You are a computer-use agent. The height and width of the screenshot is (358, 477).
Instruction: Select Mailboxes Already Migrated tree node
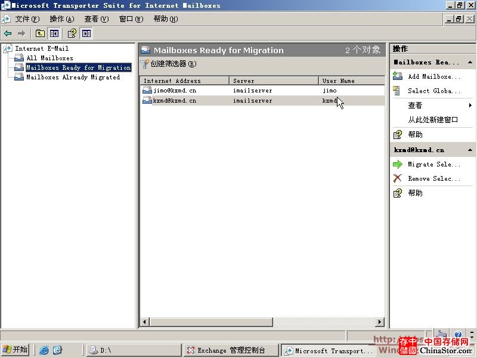click(73, 77)
